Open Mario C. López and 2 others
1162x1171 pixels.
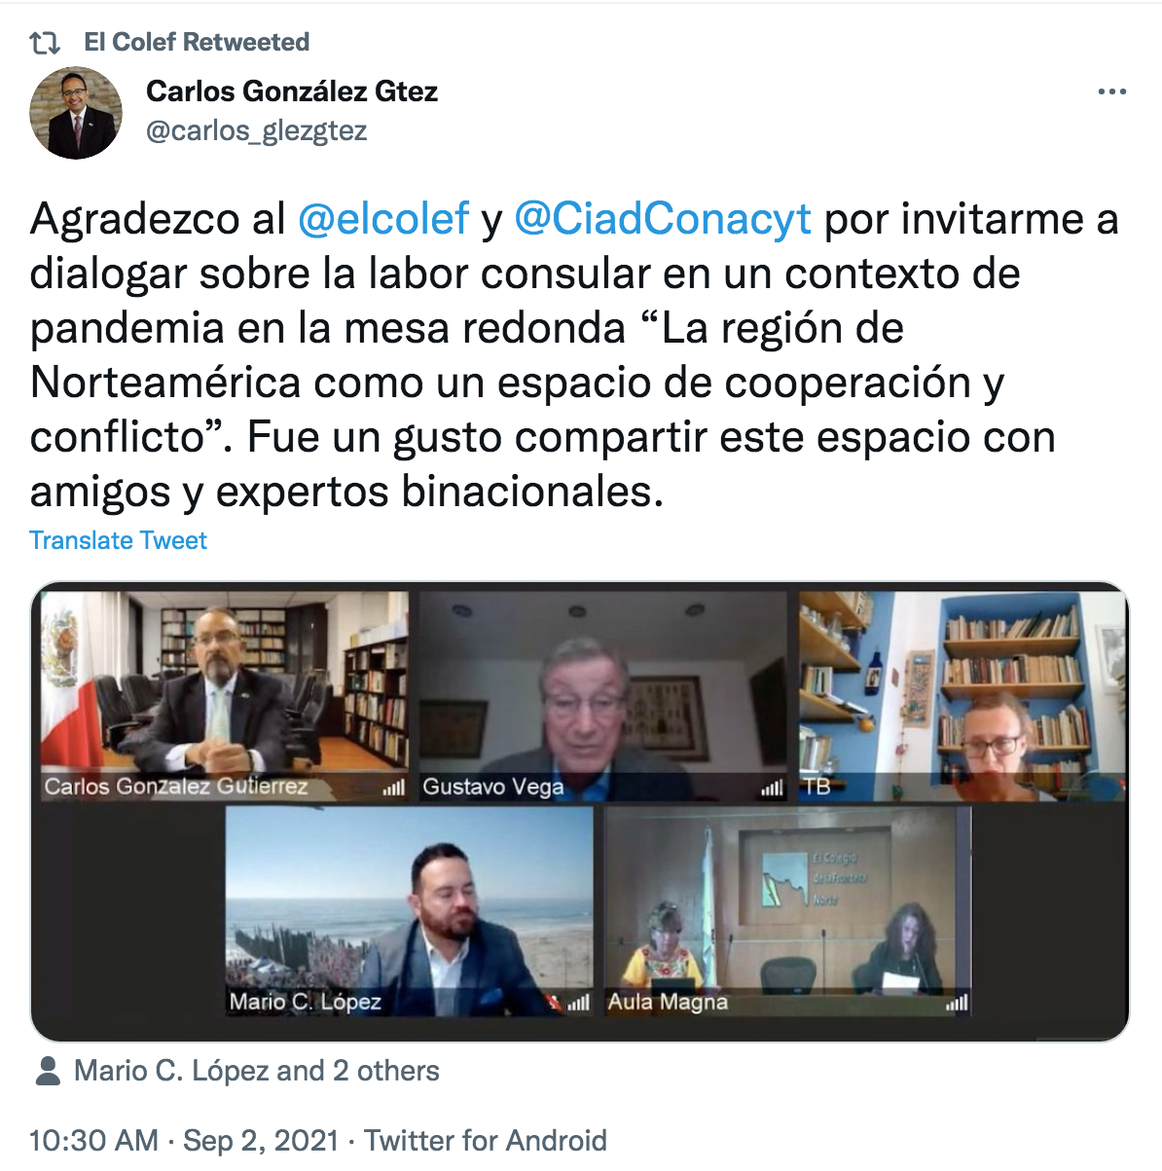257,1071
